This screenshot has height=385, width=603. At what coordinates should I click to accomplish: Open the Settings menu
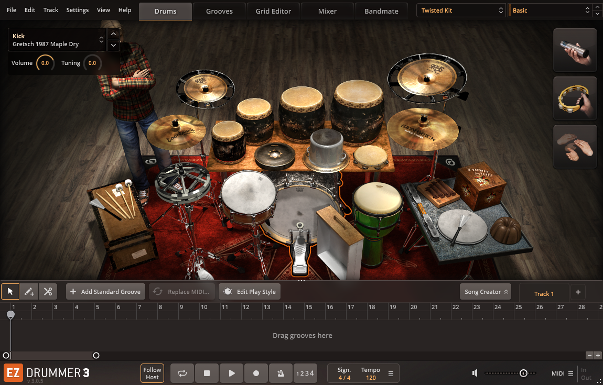(x=78, y=10)
